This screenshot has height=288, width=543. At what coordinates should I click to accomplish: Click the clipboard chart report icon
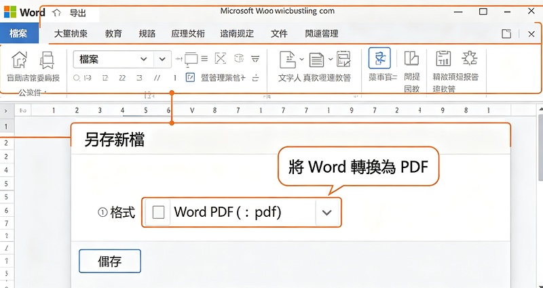coord(443,58)
